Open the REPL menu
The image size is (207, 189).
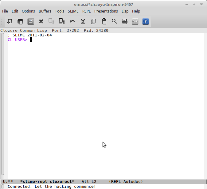pyautogui.click(x=87, y=11)
